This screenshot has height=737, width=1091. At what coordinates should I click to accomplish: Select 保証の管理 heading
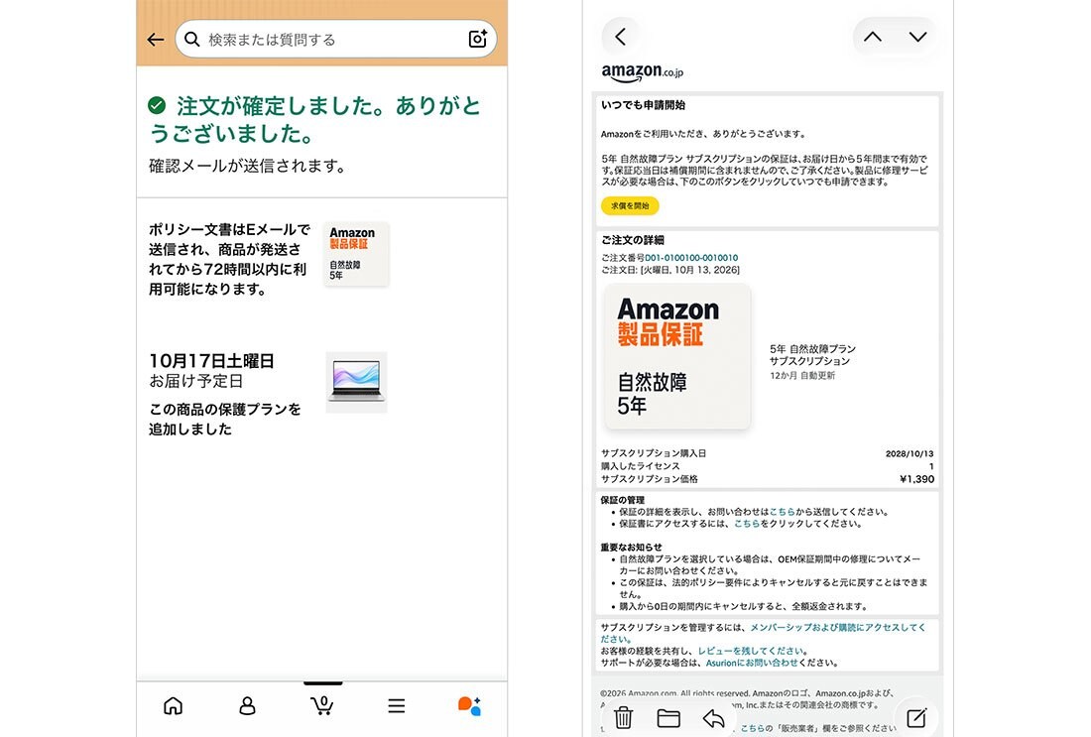click(623, 500)
